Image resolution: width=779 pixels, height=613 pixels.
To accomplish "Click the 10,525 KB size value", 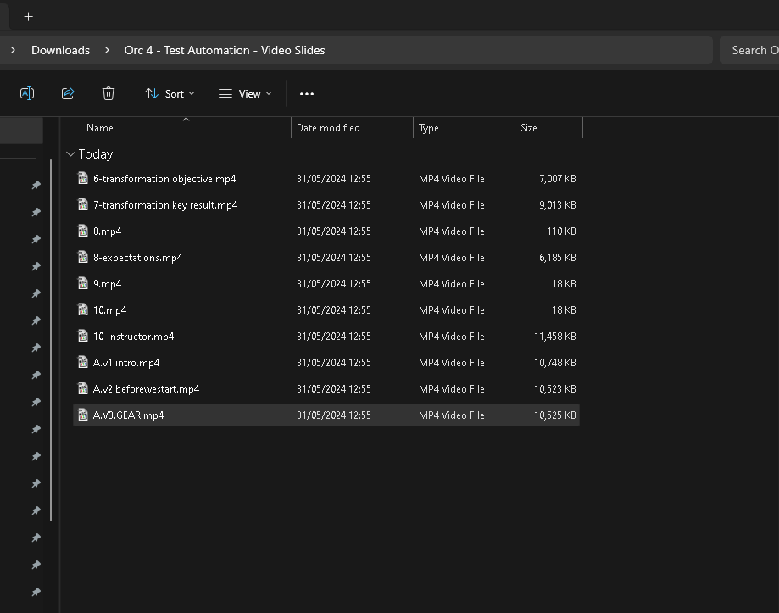I will click(555, 415).
